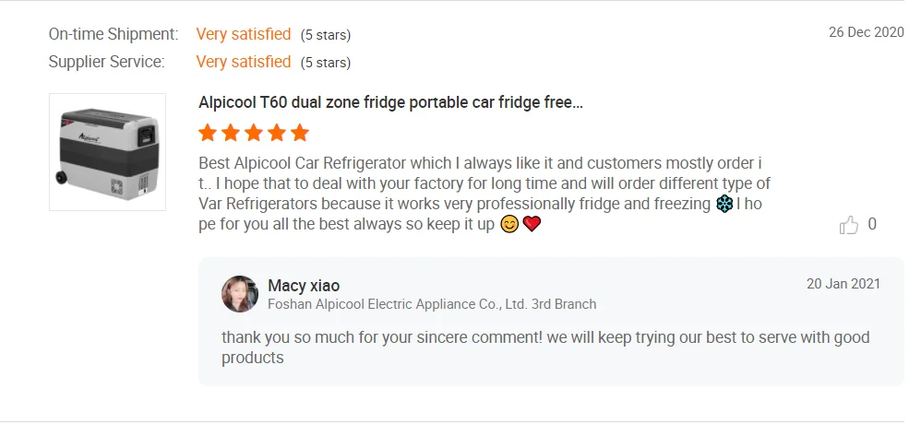
Task: Click Very satisfied next to On-time Shipment
Action: (x=244, y=34)
